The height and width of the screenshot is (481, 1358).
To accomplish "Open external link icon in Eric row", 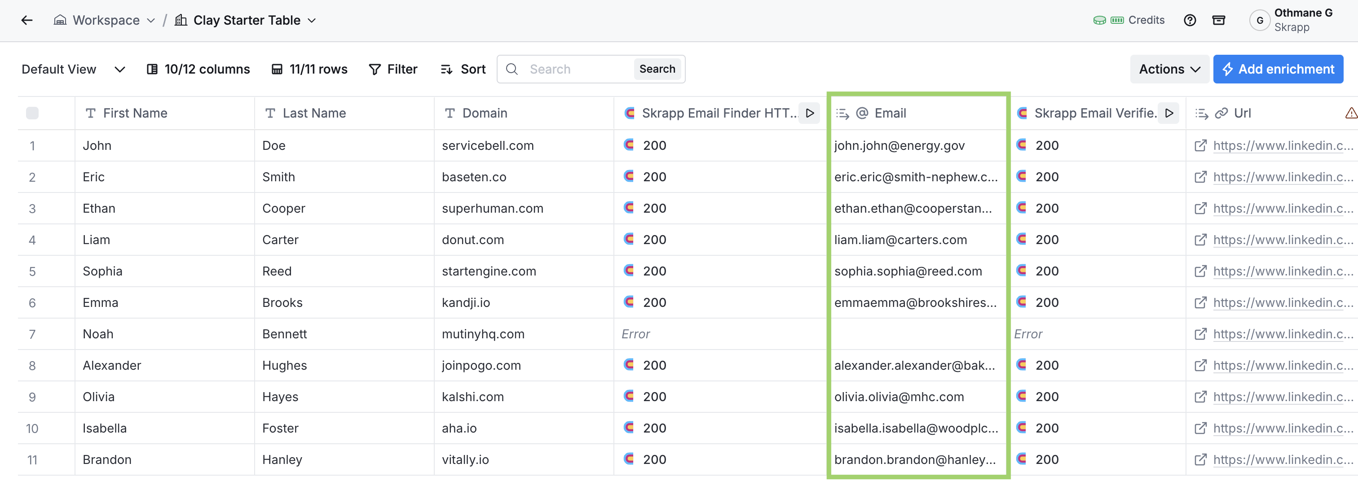I will tap(1200, 178).
